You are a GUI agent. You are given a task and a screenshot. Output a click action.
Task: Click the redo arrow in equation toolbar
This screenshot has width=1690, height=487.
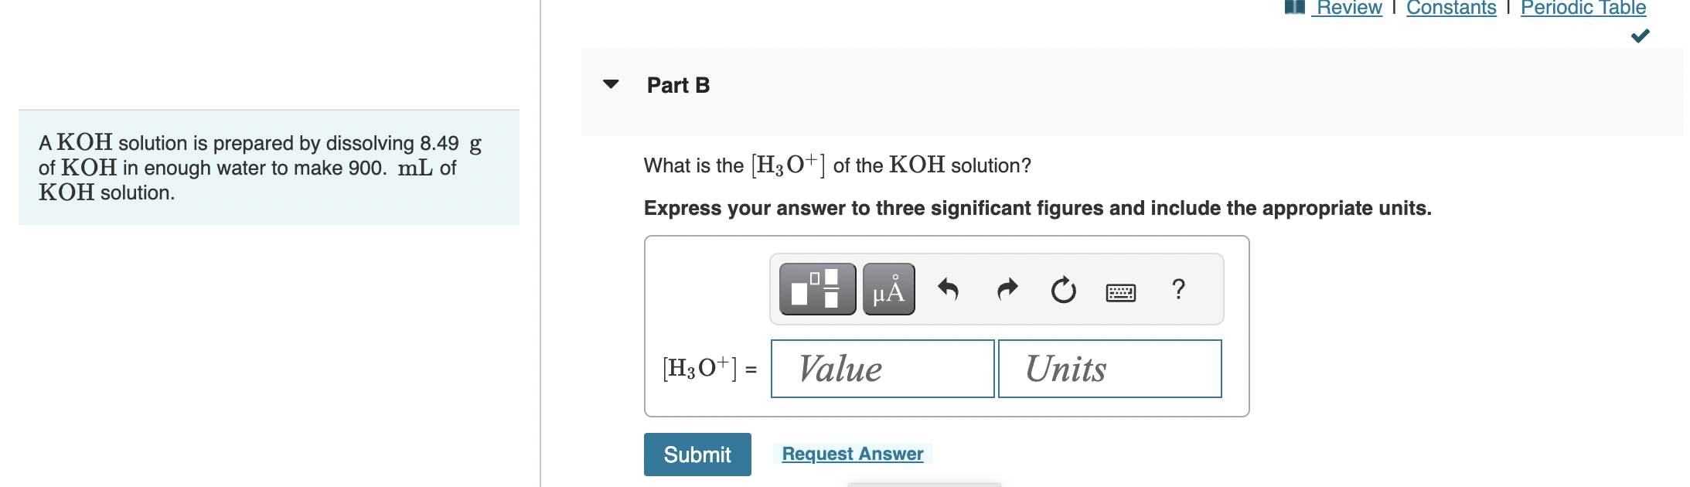[1007, 288]
